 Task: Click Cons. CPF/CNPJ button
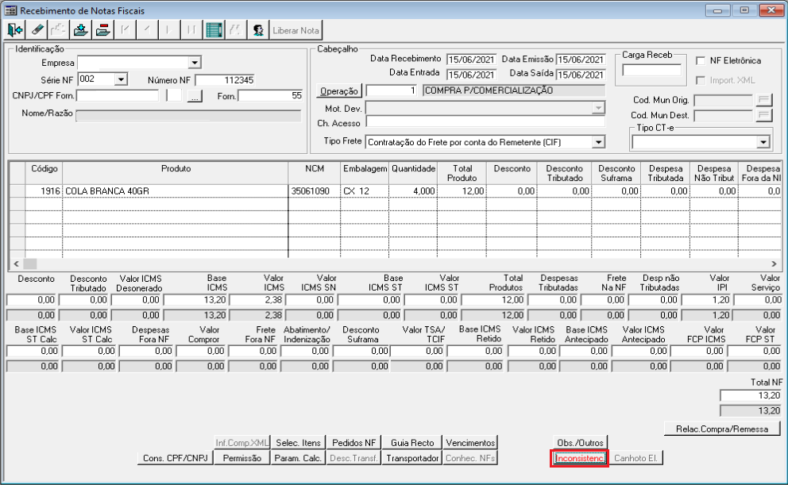pos(175,458)
